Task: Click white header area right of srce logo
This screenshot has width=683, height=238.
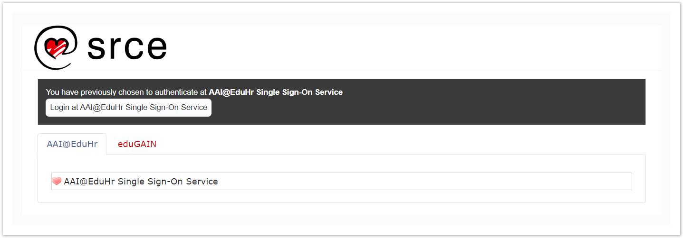Action: click(404, 47)
